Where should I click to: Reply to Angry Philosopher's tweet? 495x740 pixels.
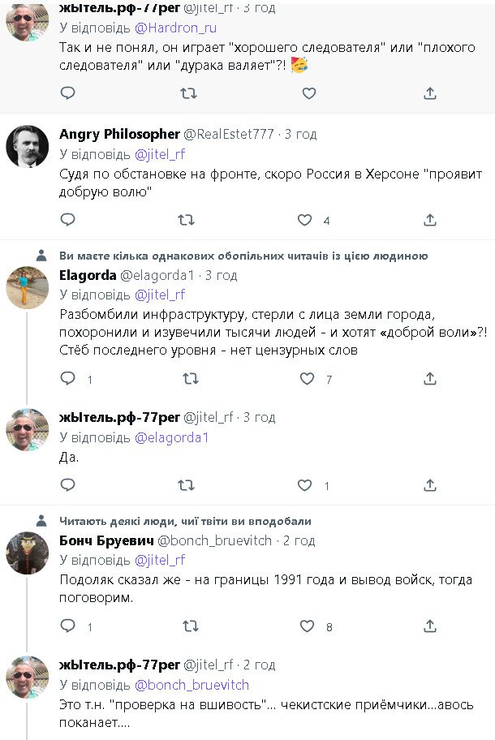click(x=68, y=220)
